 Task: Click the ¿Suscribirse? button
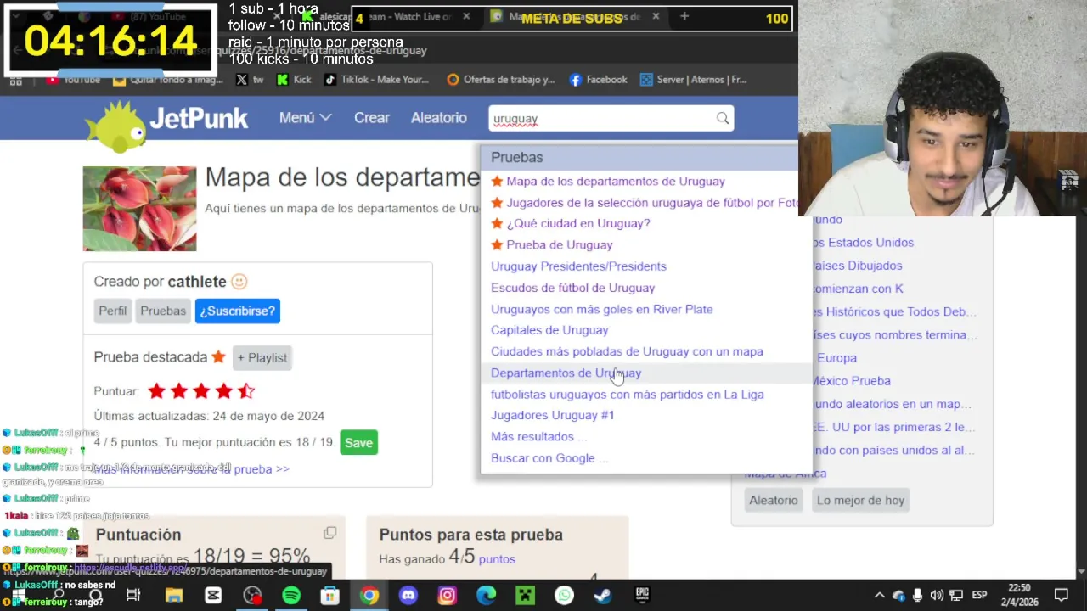[238, 311]
